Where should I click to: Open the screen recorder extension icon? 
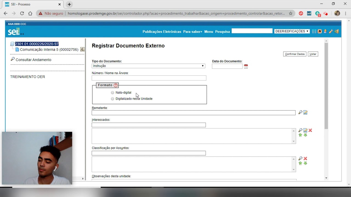325,13
